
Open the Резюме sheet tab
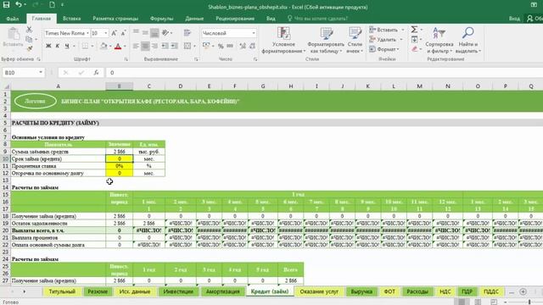[98, 291]
